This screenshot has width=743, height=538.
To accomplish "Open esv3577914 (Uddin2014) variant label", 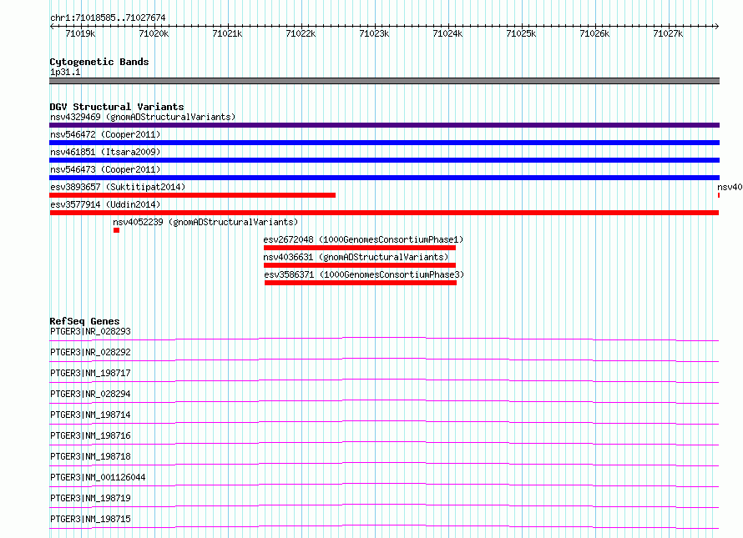I will (105, 204).
